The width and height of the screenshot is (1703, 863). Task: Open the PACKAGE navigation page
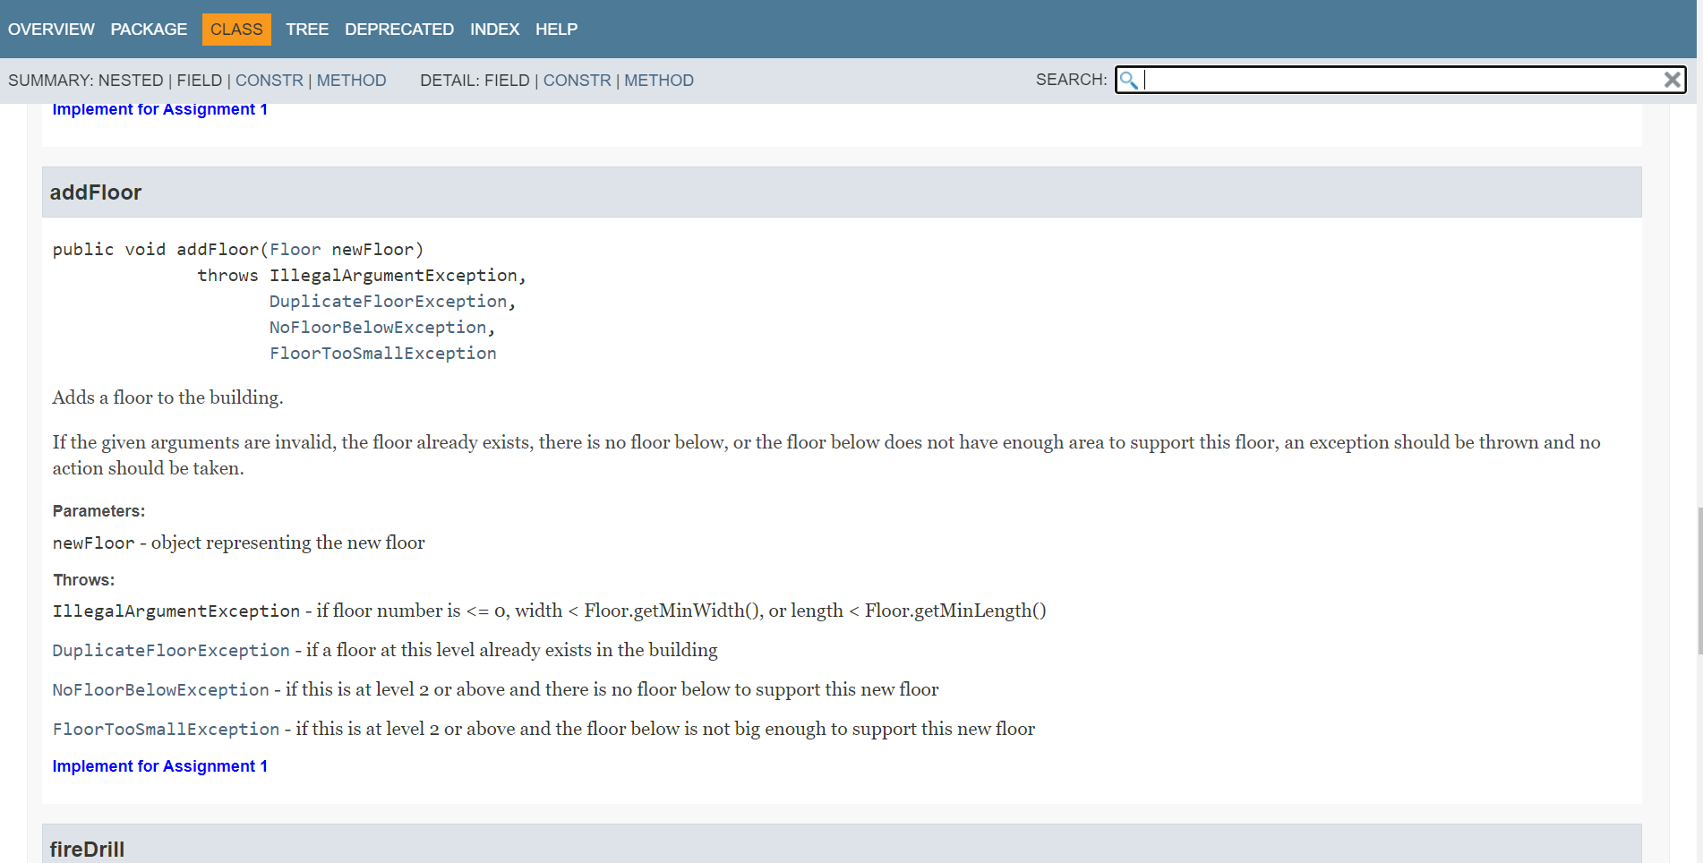click(149, 29)
